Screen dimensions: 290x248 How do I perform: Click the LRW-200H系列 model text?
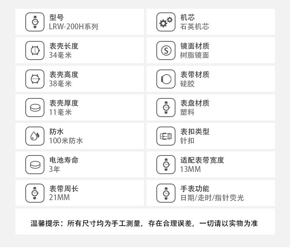pyautogui.click(x=73, y=27)
